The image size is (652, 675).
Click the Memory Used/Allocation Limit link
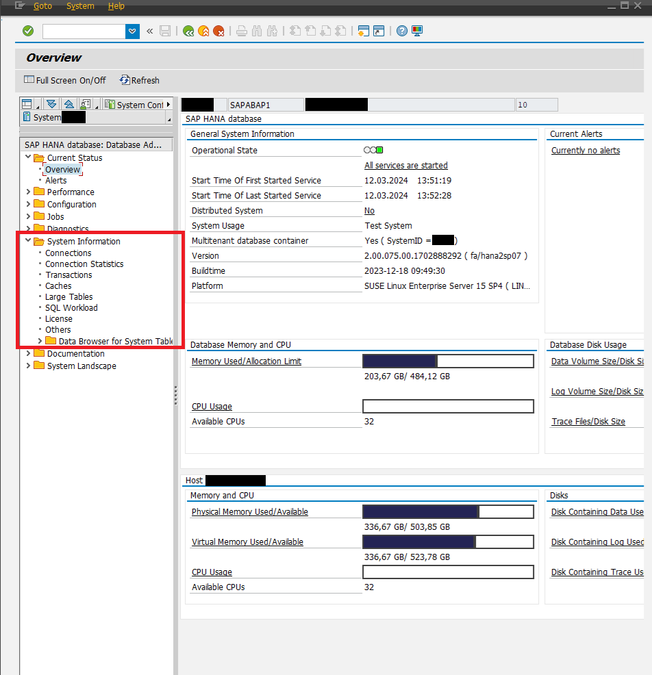coord(247,361)
